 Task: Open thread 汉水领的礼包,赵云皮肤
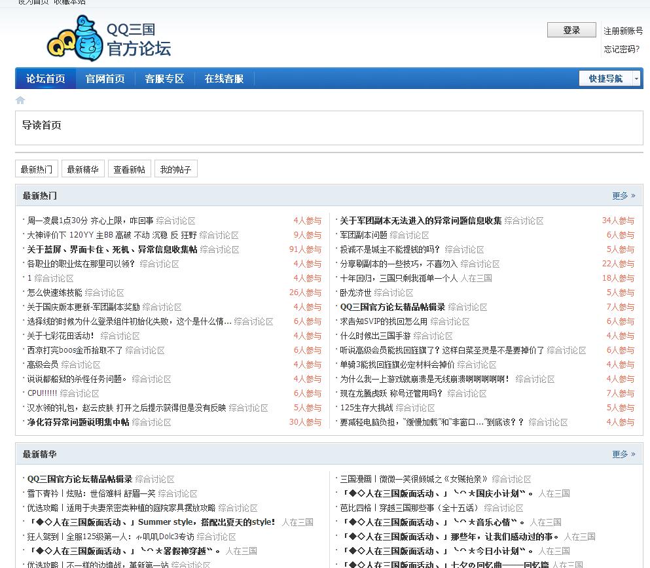(x=127, y=408)
